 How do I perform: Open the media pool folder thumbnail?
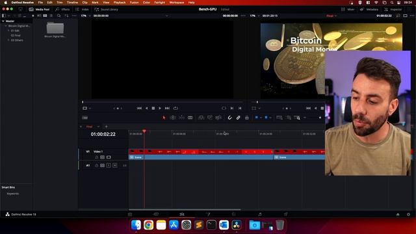tap(55, 28)
